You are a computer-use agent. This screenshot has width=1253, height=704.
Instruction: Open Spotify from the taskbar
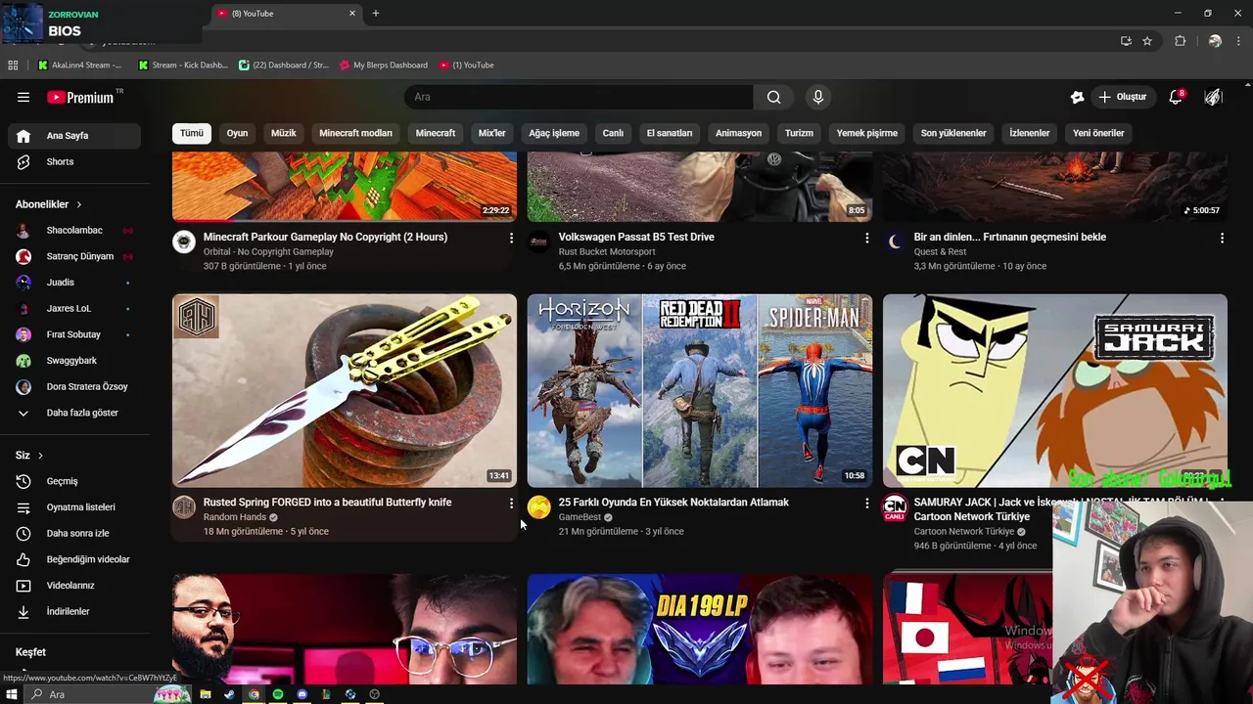278,694
